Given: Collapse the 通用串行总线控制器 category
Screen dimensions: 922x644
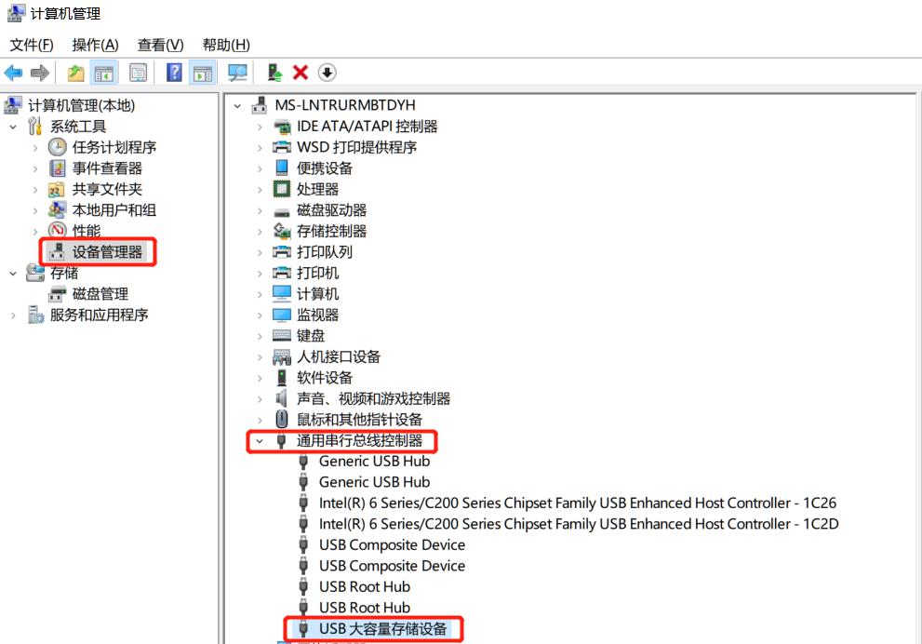Looking at the screenshot, I should [260, 440].
